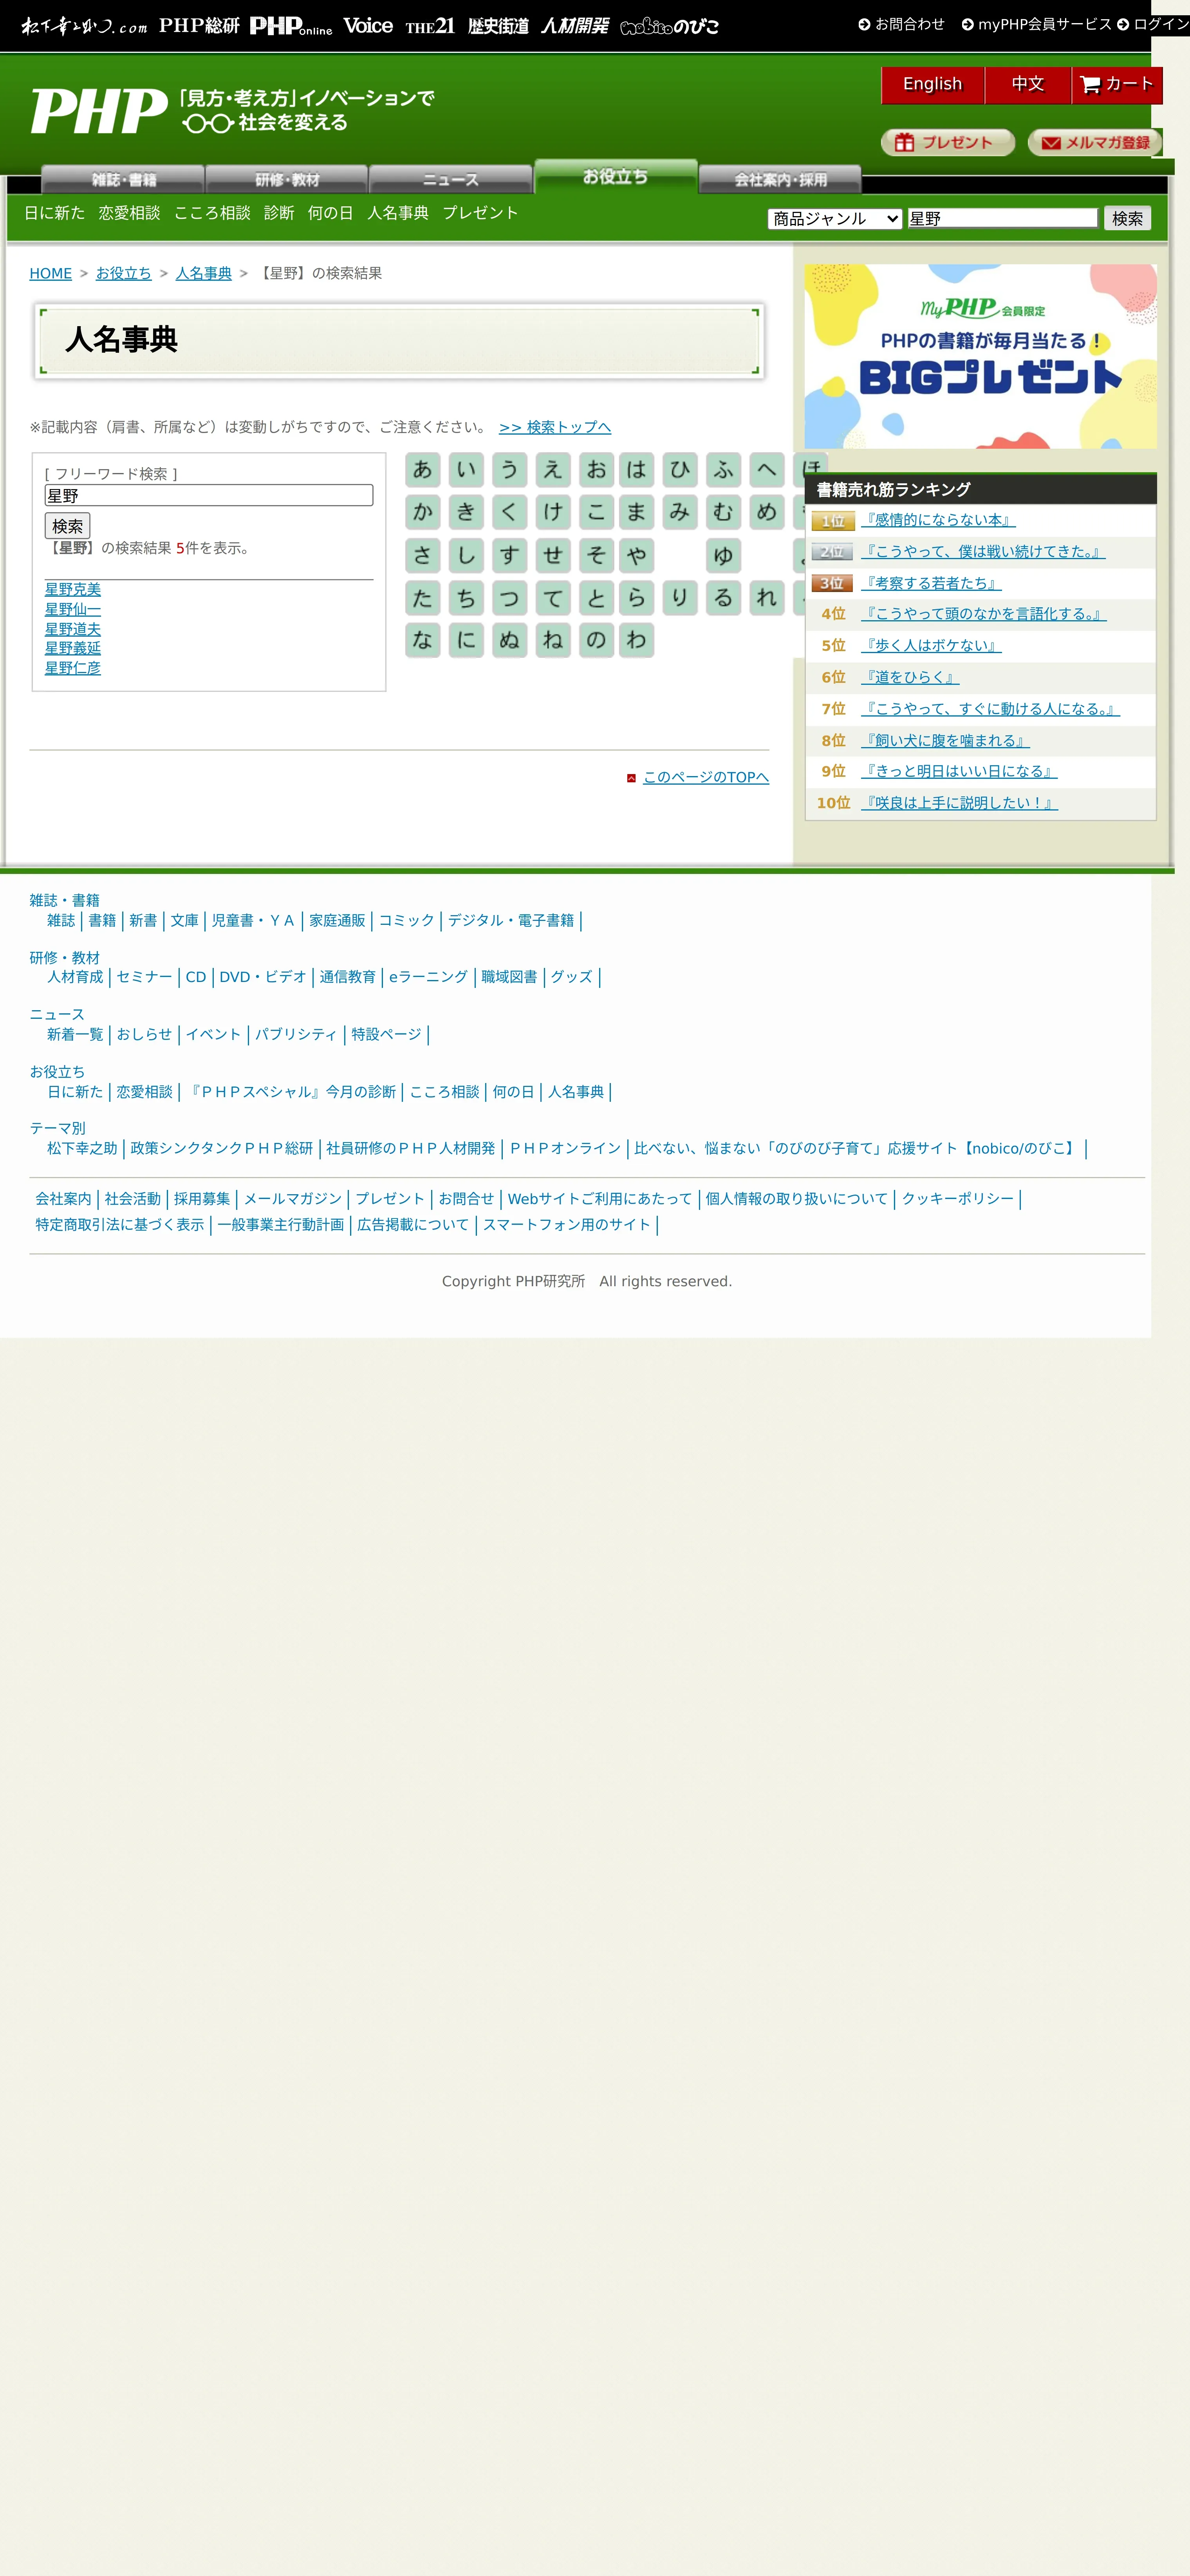Click 人名事典 in green submenu bar
This screenshot has width=1190, height=2576.
tap(397, 213)
